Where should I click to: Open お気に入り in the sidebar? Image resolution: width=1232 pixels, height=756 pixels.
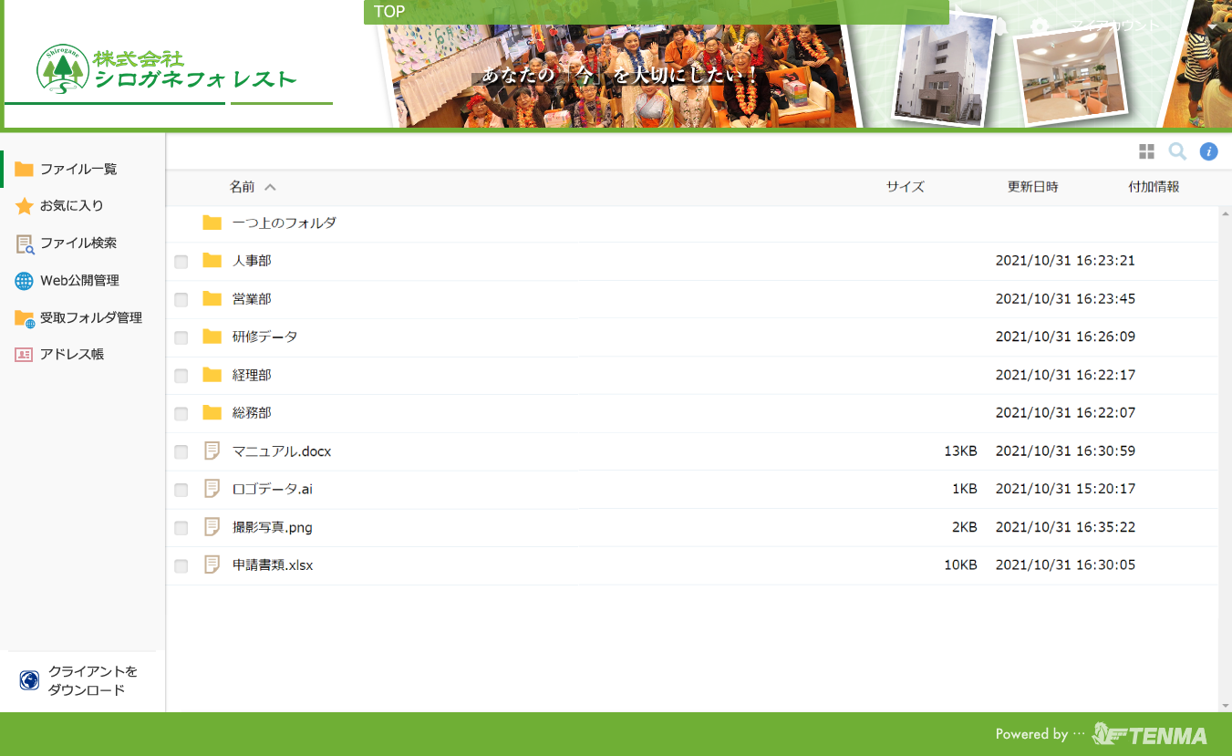(x=71, y=206)
